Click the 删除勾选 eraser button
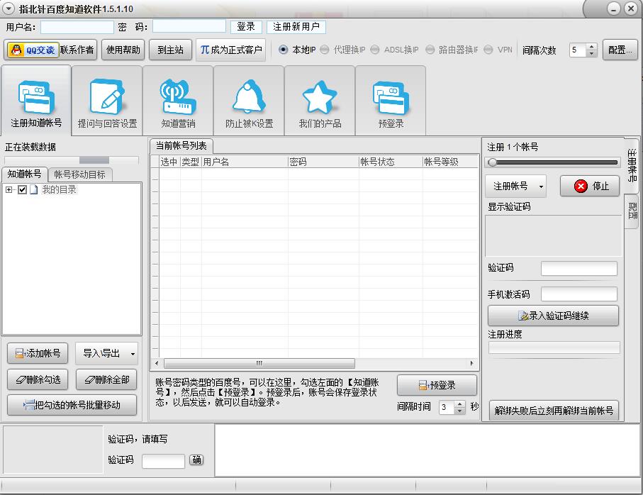This screenshot has height=495, width=643. pos(38,379)
